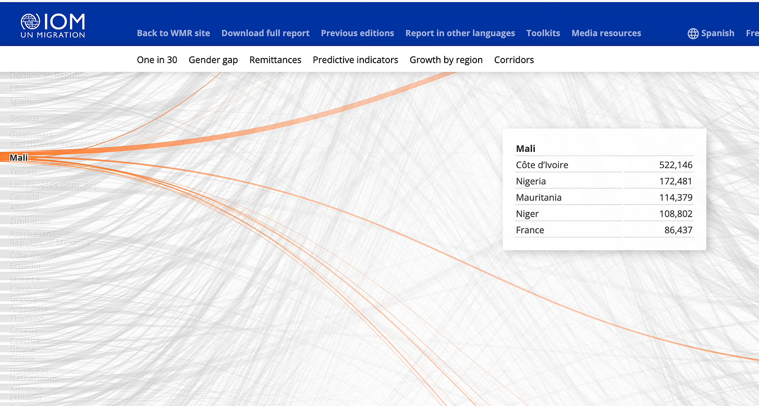The height and width of the screenshot is (406, 759).
Task: Open the Toolkits link
Action: point(543,33)
